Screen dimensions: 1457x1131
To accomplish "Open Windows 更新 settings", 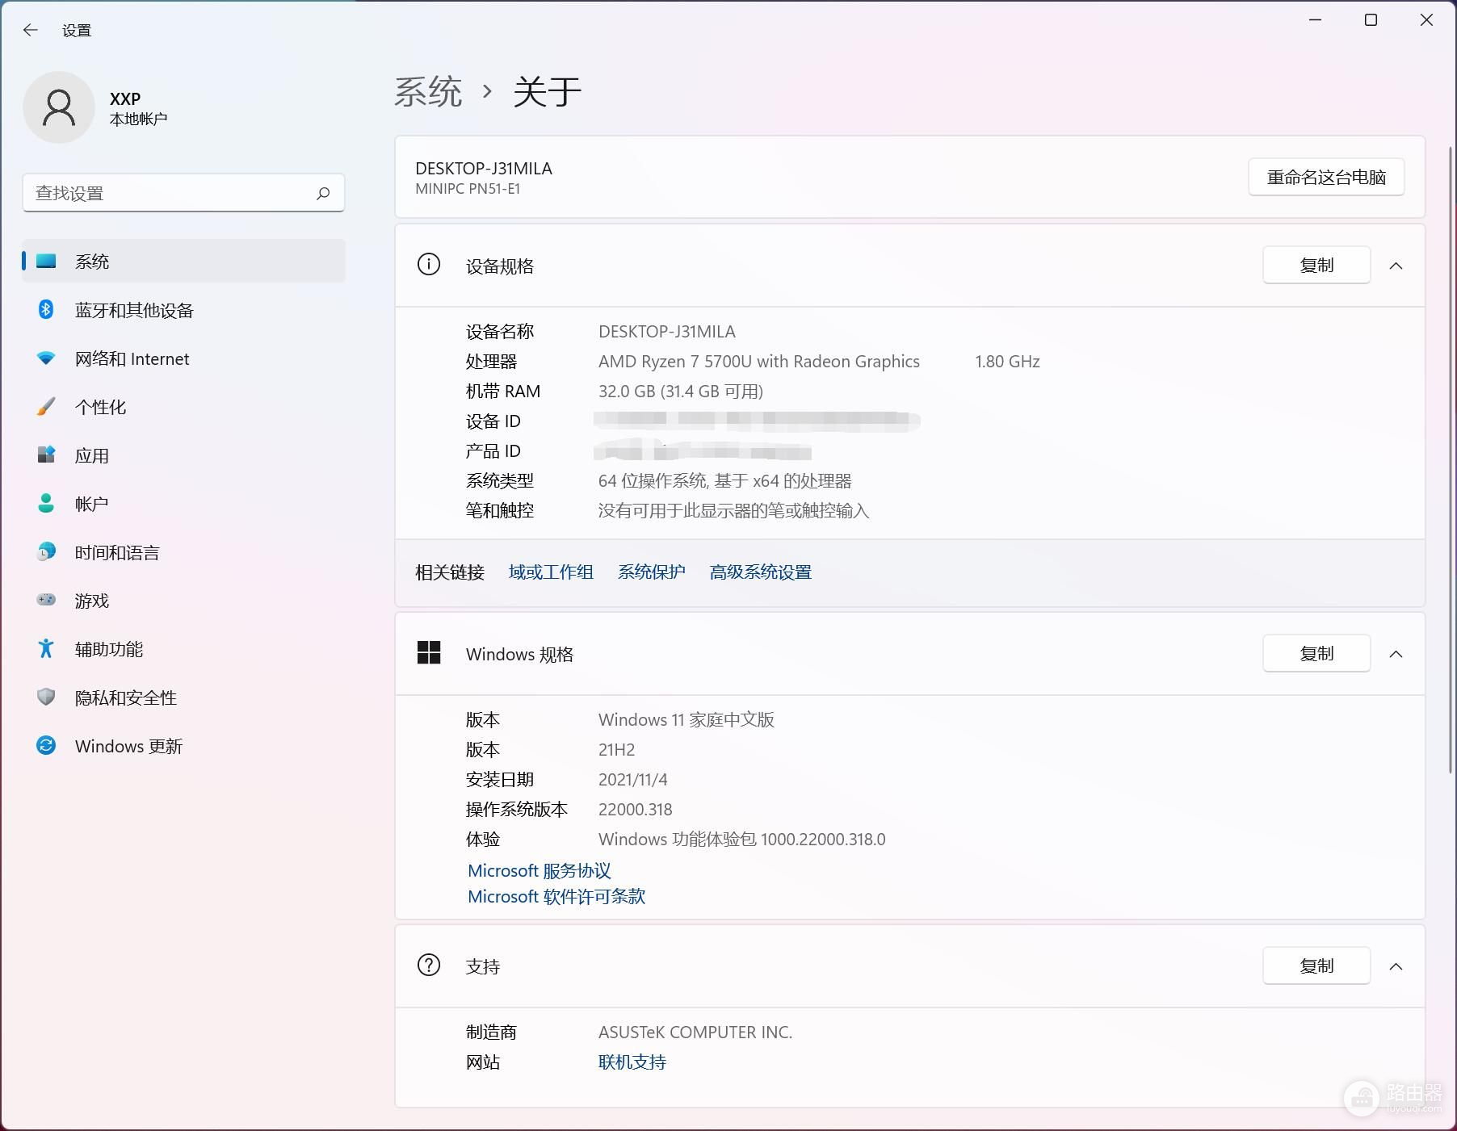I will click(x=183, y=746).
